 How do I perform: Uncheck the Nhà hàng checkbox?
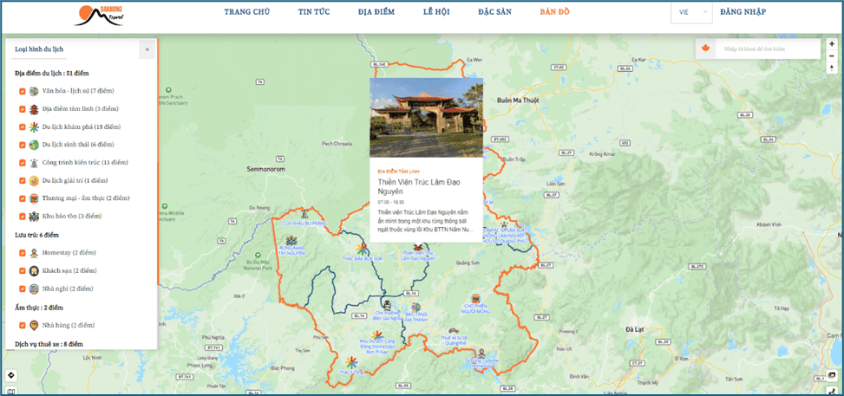pos(23,326)
